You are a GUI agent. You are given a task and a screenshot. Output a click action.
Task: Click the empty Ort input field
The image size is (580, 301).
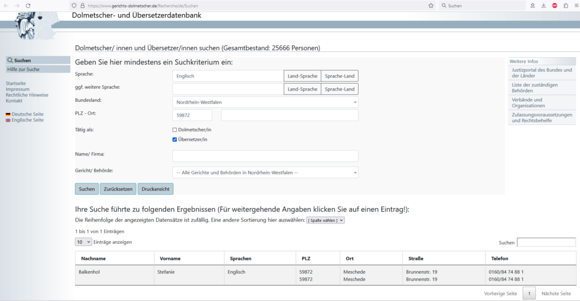[x=289, y=115]
